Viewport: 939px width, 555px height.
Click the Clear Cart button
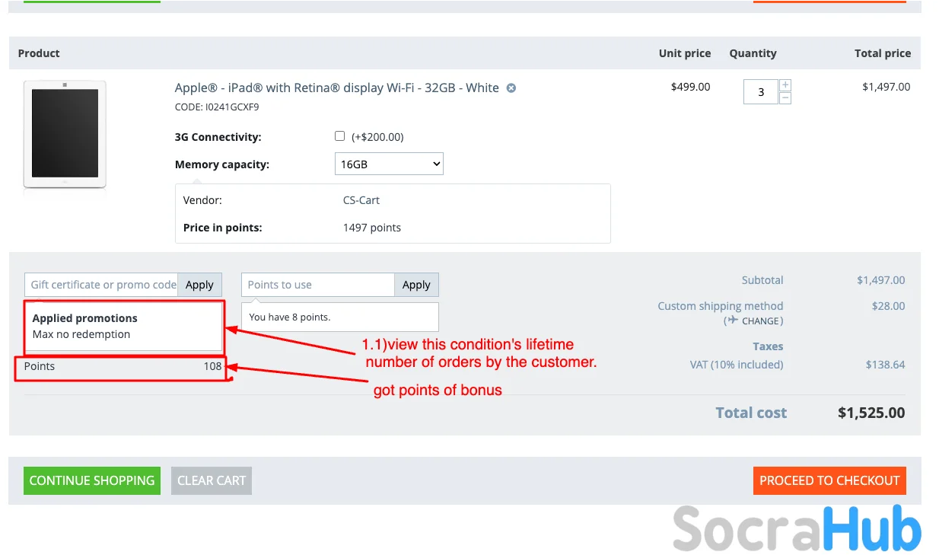click(x=212, y=480)
